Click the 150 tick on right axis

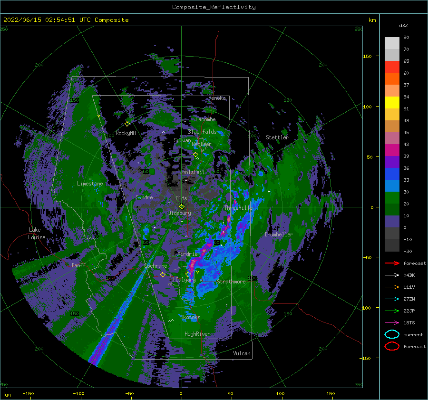click(x=367, y=56)
